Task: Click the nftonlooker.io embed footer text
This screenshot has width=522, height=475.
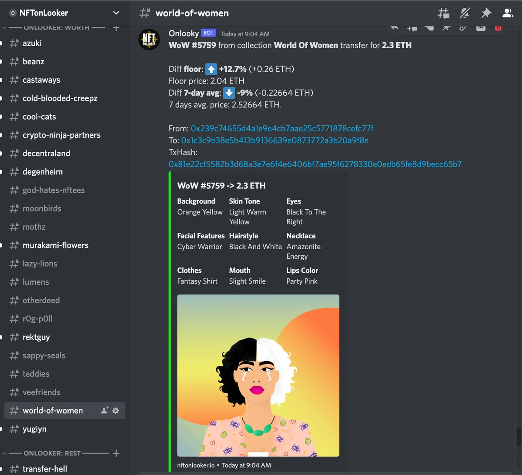Action: (x=196, y=465)
